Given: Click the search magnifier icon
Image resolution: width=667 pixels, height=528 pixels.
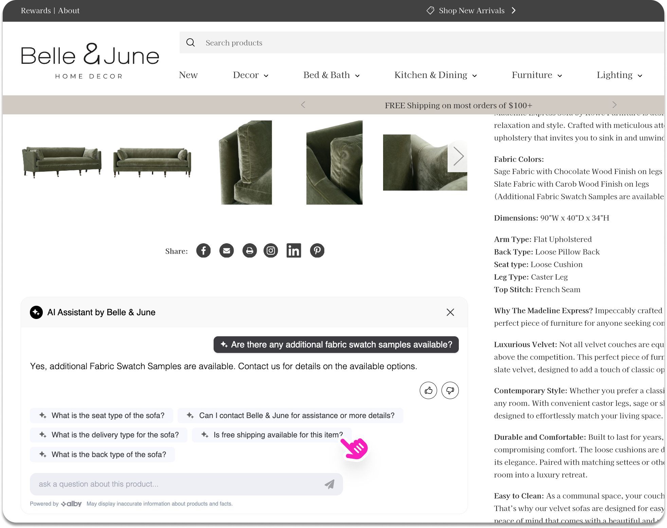Looking at the screenshot, I should (191, 42).
